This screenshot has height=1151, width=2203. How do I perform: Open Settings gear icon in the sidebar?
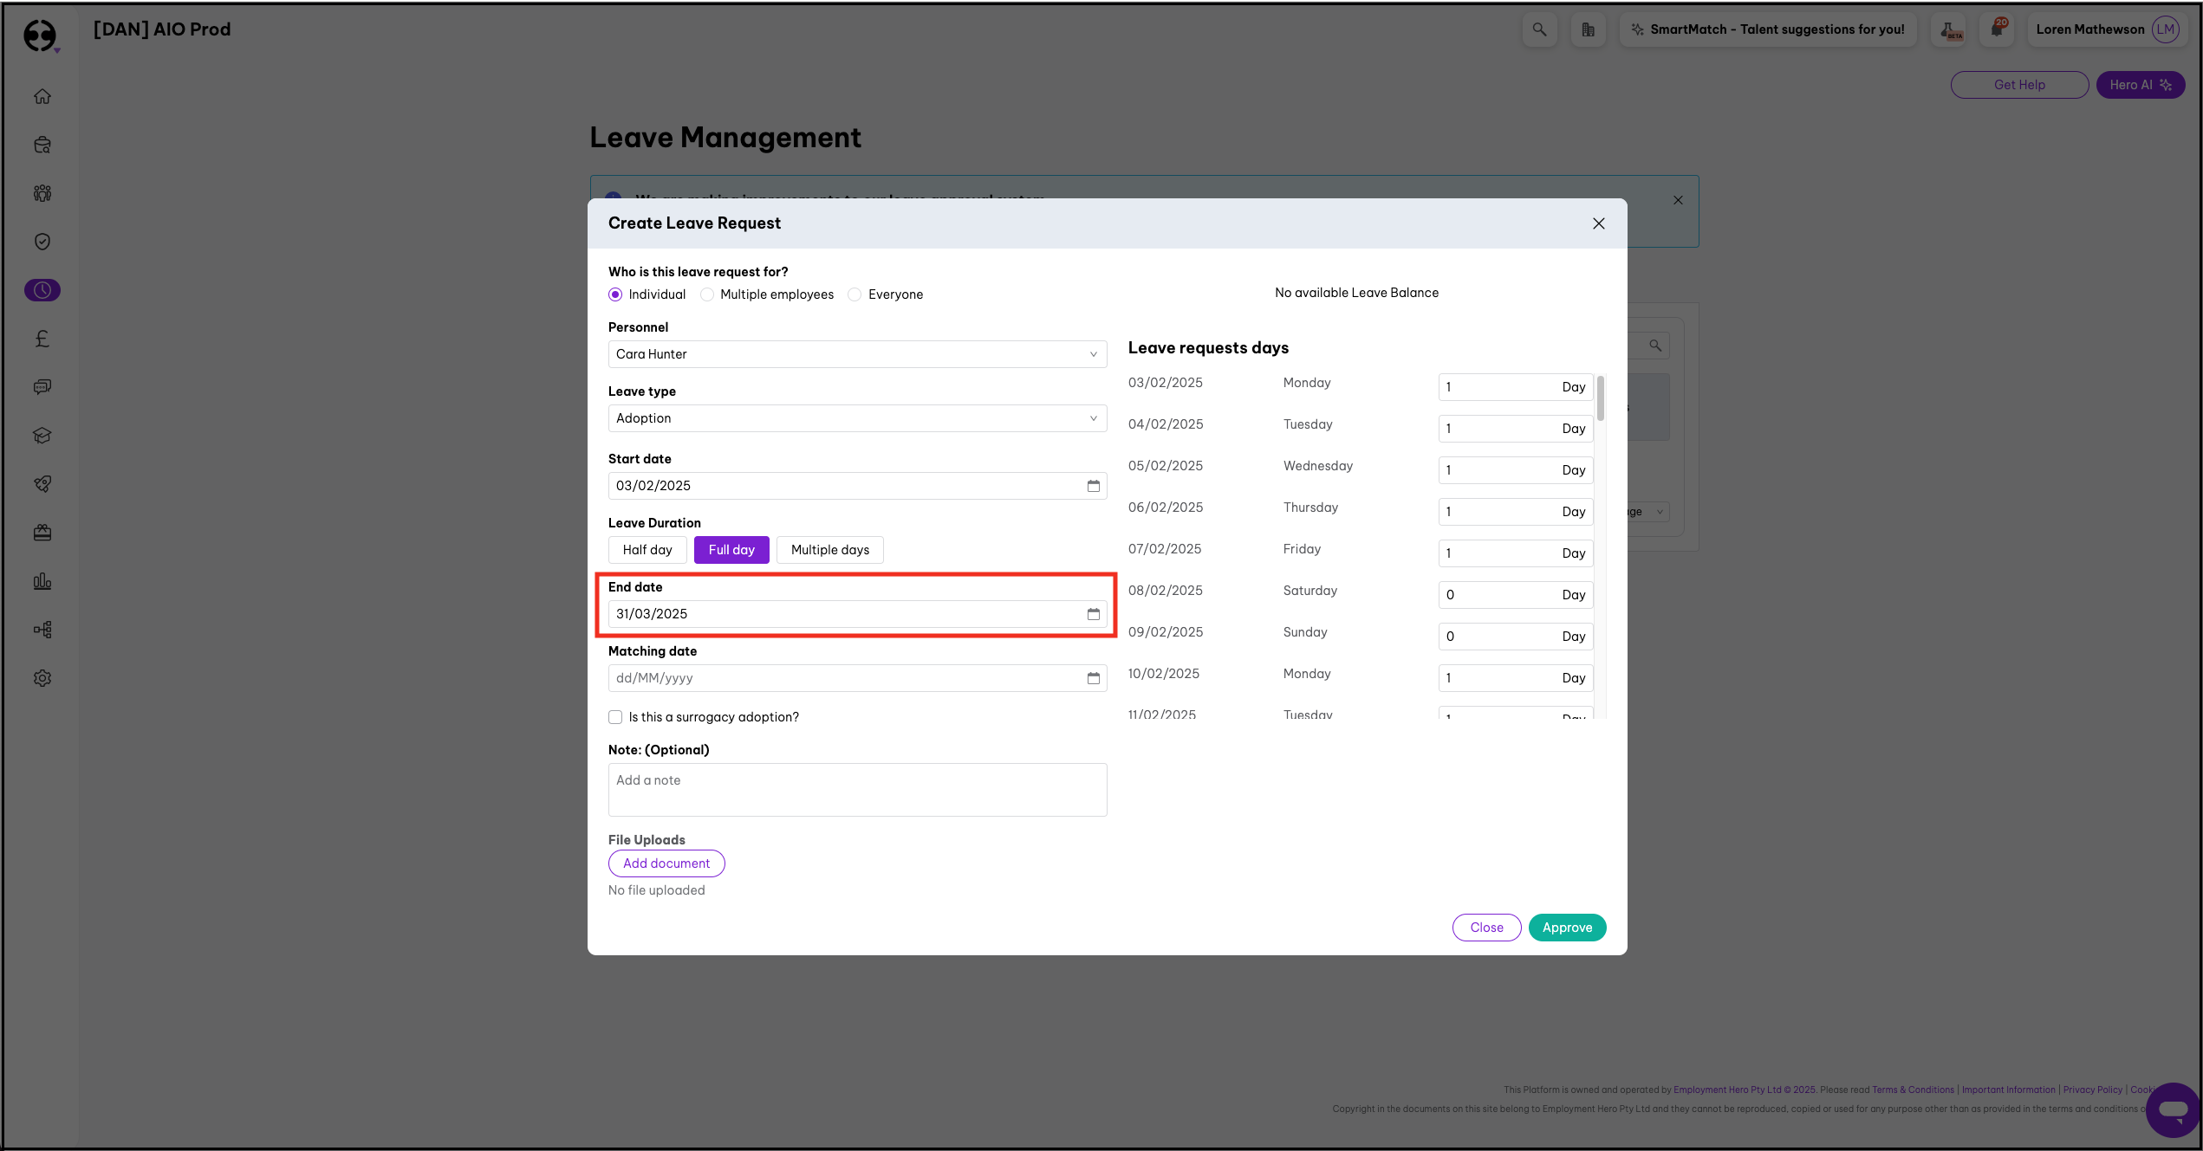[x=42, y=678]
